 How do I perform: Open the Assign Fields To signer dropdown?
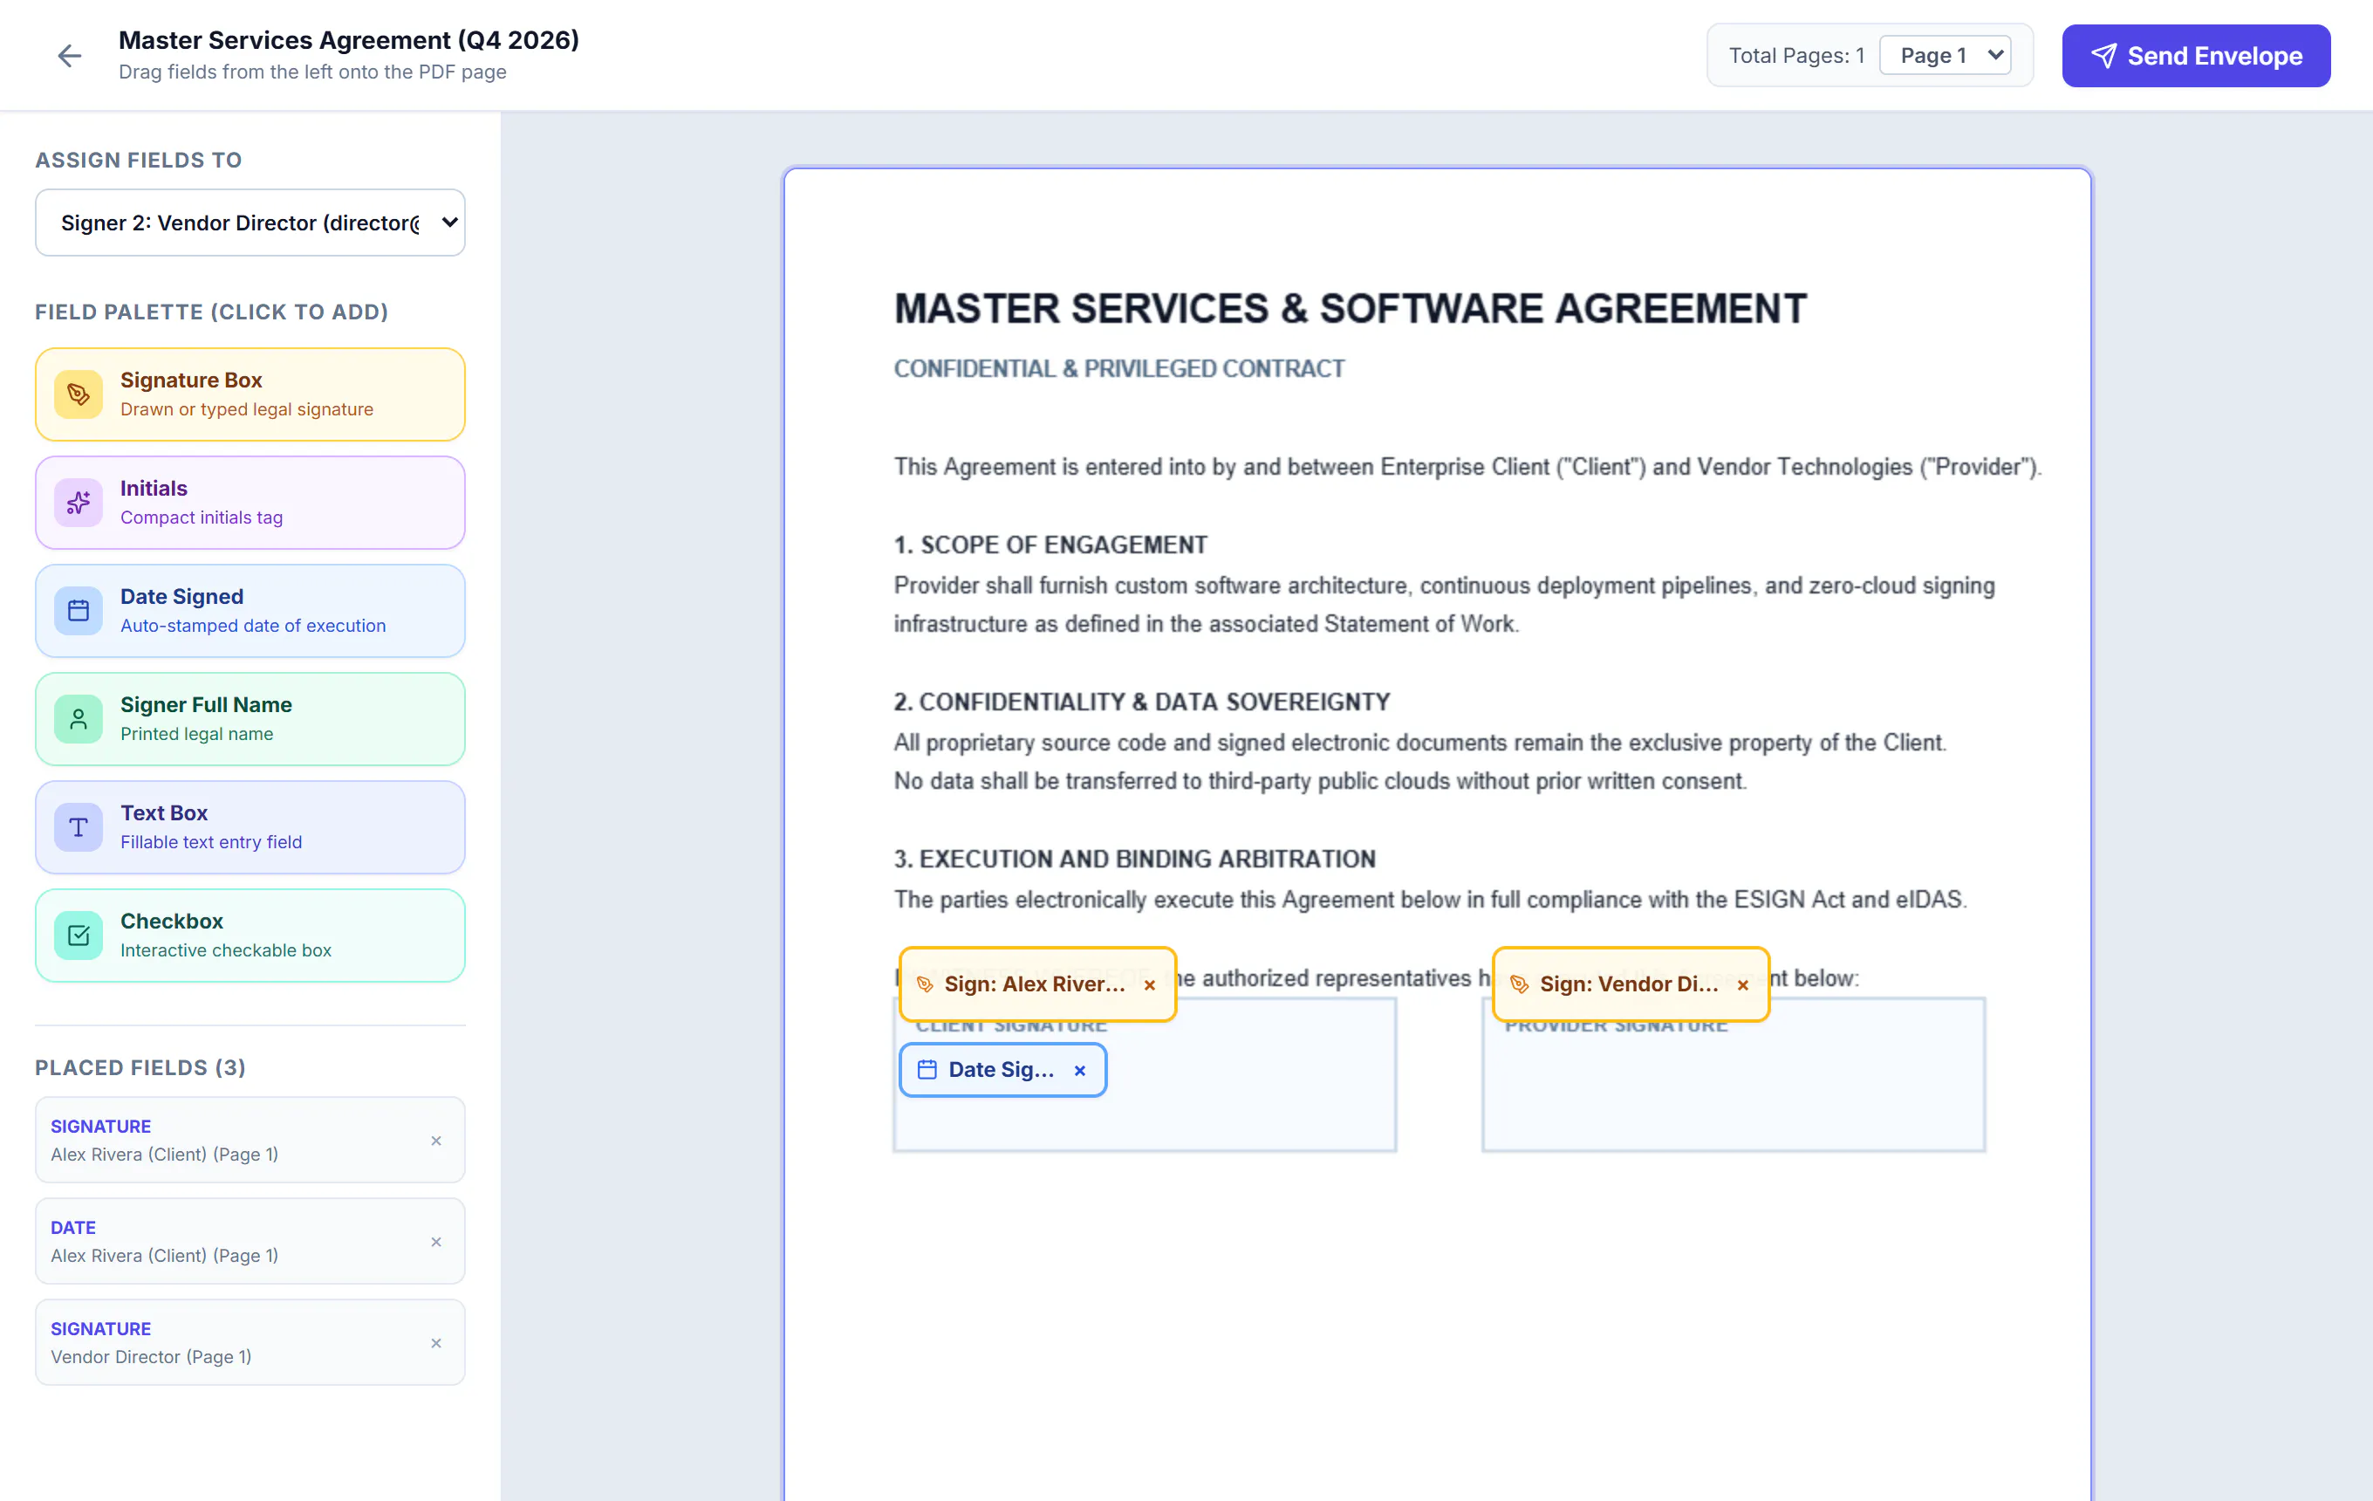click(250, 223)
